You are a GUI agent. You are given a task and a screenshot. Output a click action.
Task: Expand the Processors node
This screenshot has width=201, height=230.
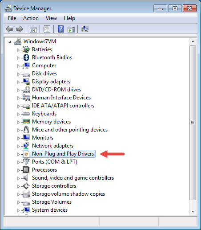click(x=18, y=170)
